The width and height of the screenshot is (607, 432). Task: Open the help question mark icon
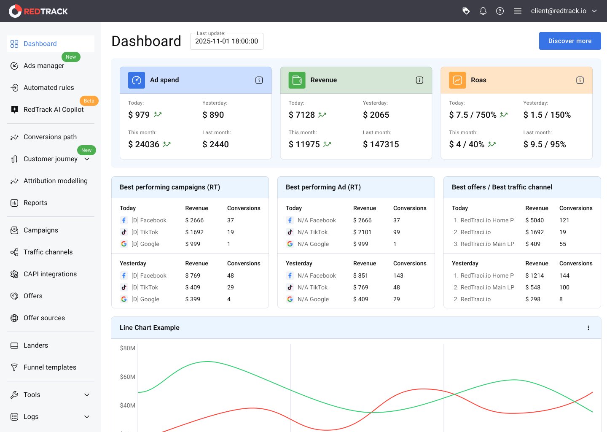click(500, 11)
